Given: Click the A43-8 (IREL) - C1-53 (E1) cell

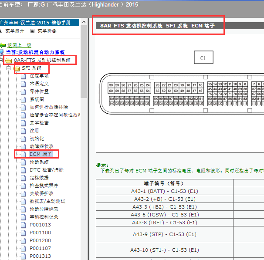Looking at the screenshot, I should click(165, 223).
